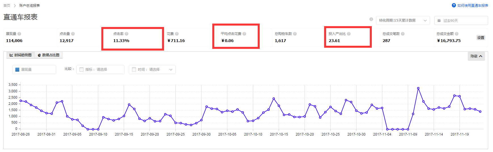Click the 23.61 ROI value
Image resolution: width=493 pixels, height=152 pixels.
pyautogui.click(x=334, y=41)
